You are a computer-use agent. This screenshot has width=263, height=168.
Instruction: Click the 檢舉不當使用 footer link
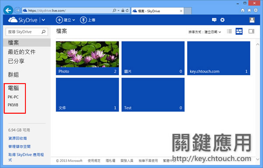pyautogui.click(x=148, y=161)
